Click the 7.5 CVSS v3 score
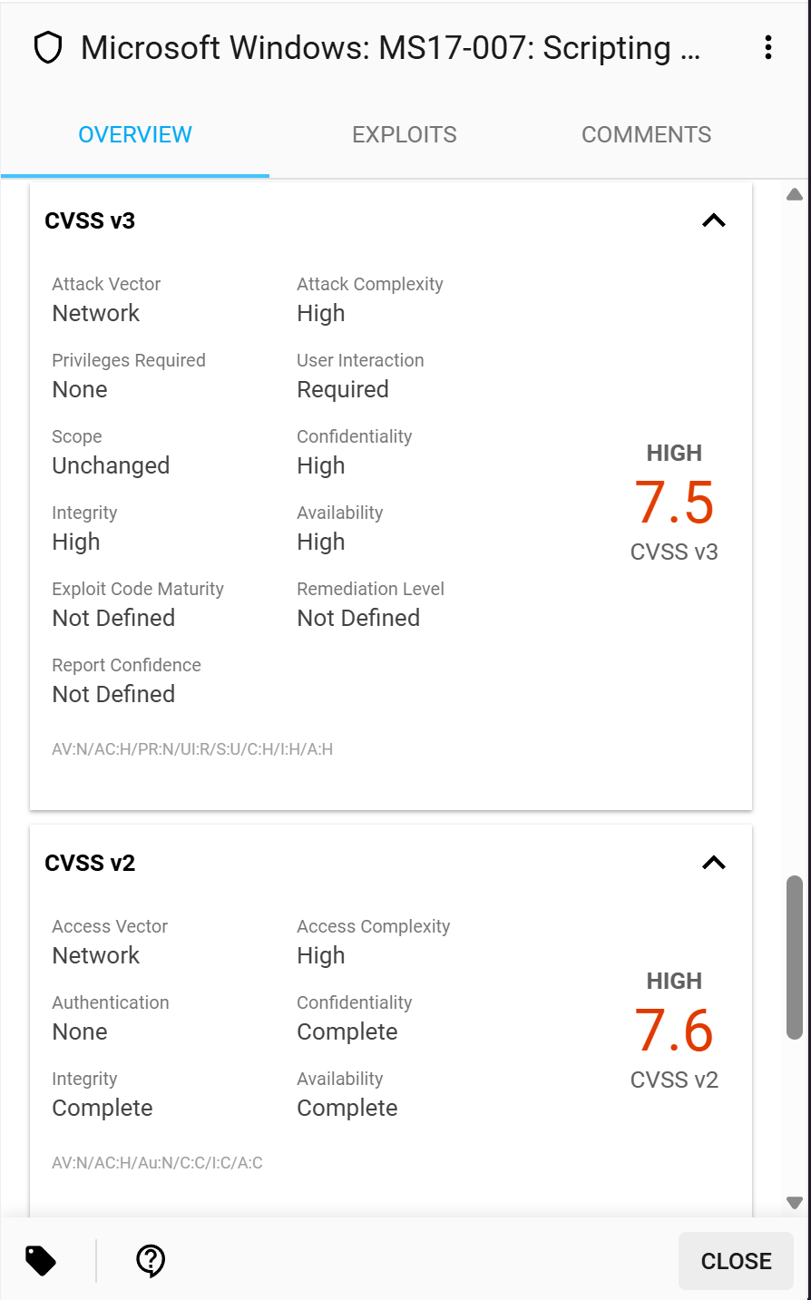Screen dimensions: 811x1300 tap(674, 503)
